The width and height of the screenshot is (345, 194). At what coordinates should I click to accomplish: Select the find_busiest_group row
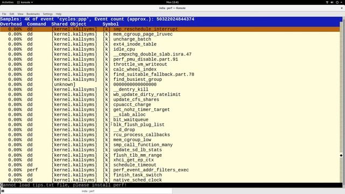point(170,79)
